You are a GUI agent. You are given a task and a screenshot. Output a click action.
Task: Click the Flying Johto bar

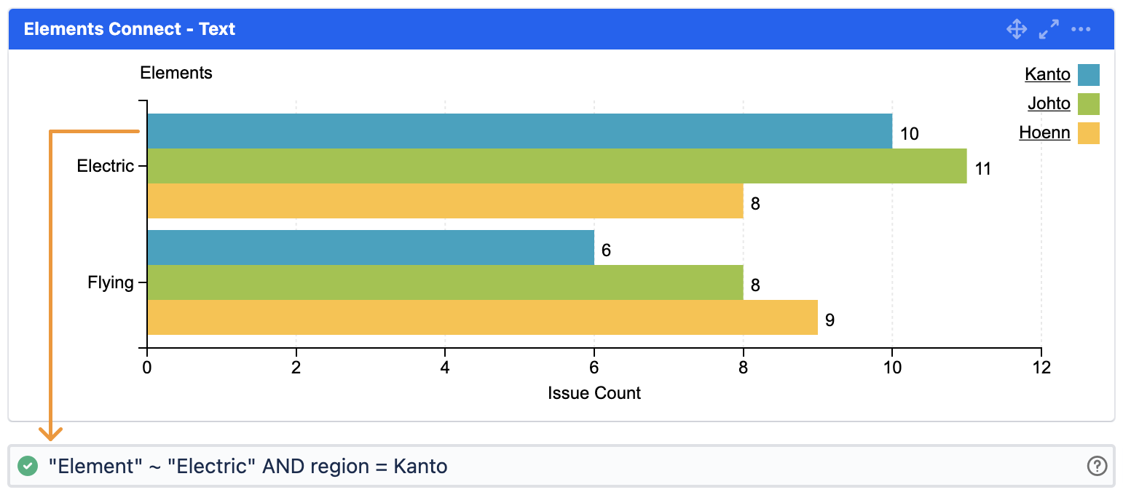pos(445,282)
